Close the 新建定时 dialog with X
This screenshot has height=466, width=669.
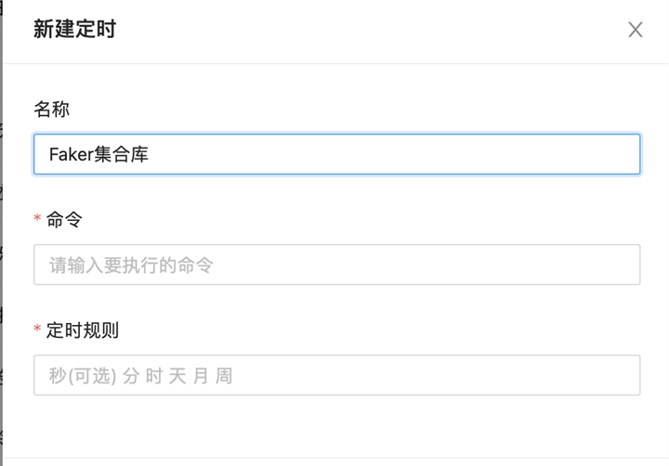click(x=636, y=30)
